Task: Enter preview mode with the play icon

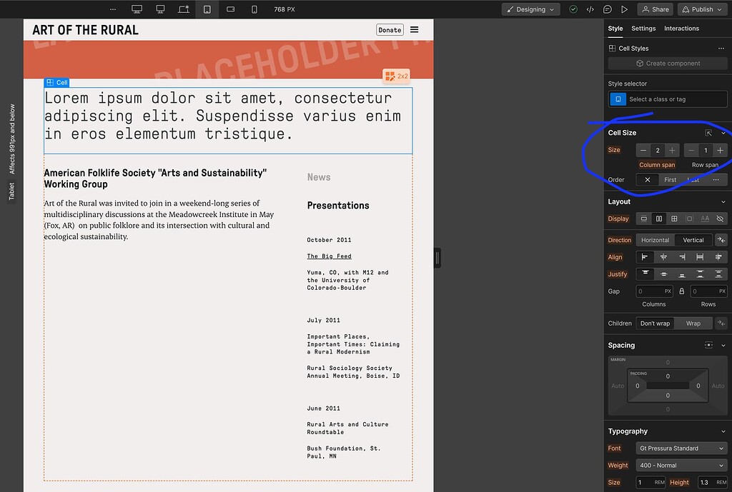Action: [x=625, y=9]
